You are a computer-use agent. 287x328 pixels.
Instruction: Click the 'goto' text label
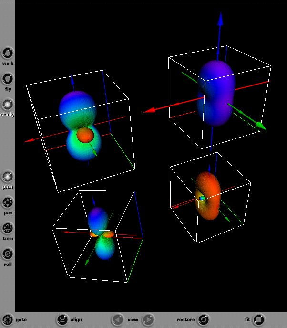pyautogui.click(x=21, y=320)
